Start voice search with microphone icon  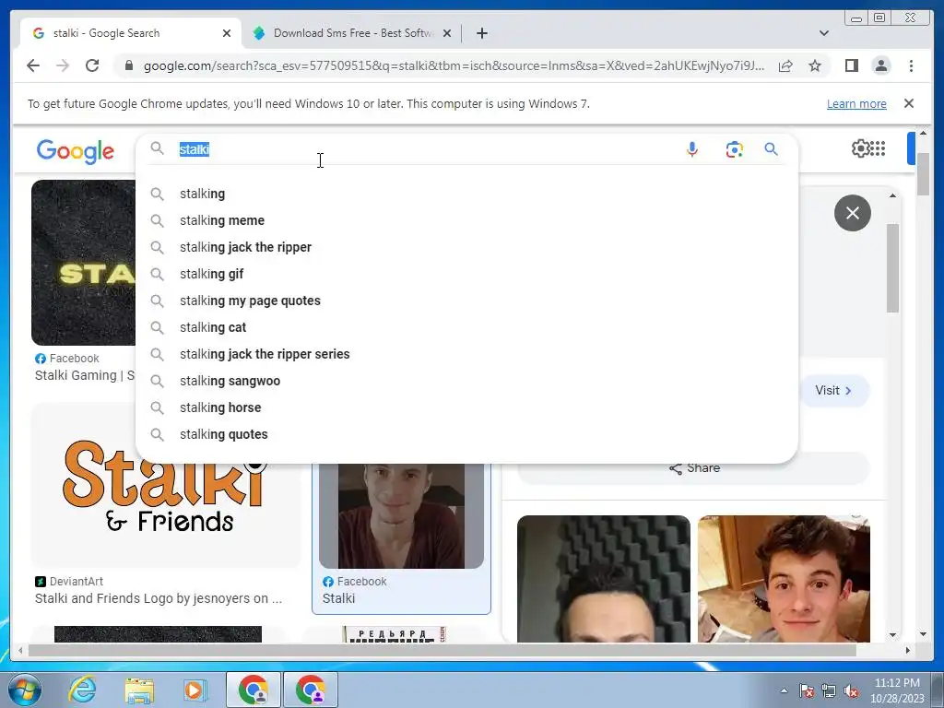(x=691, y=149)
